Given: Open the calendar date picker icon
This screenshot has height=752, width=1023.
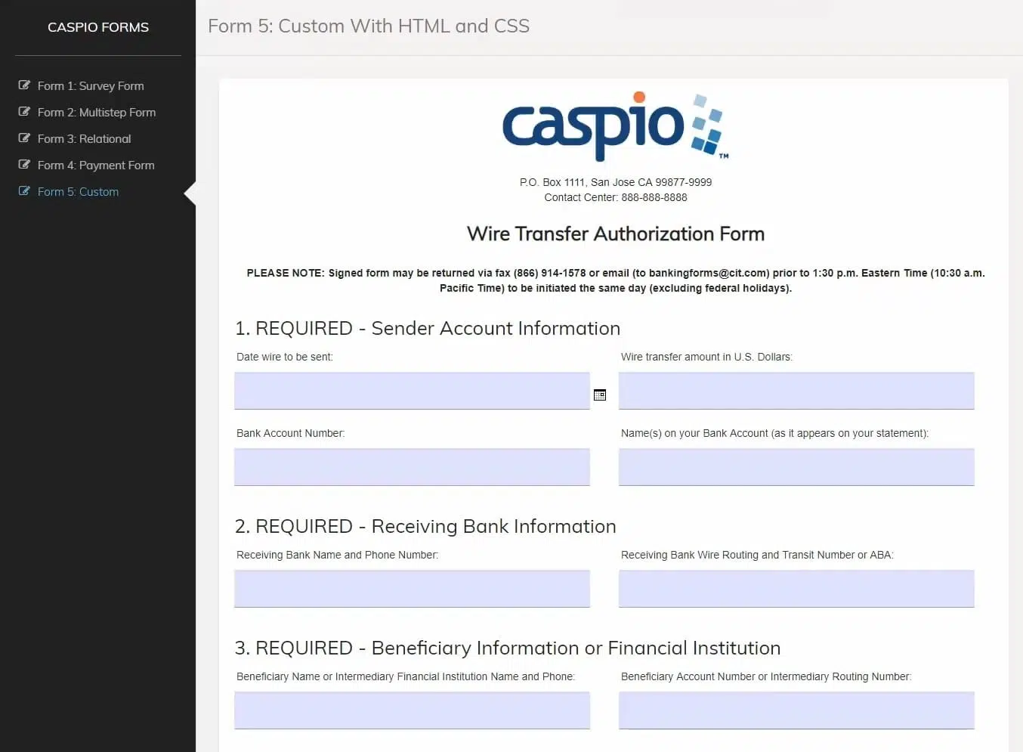Looking at the screenshot, I should [600, 395].
